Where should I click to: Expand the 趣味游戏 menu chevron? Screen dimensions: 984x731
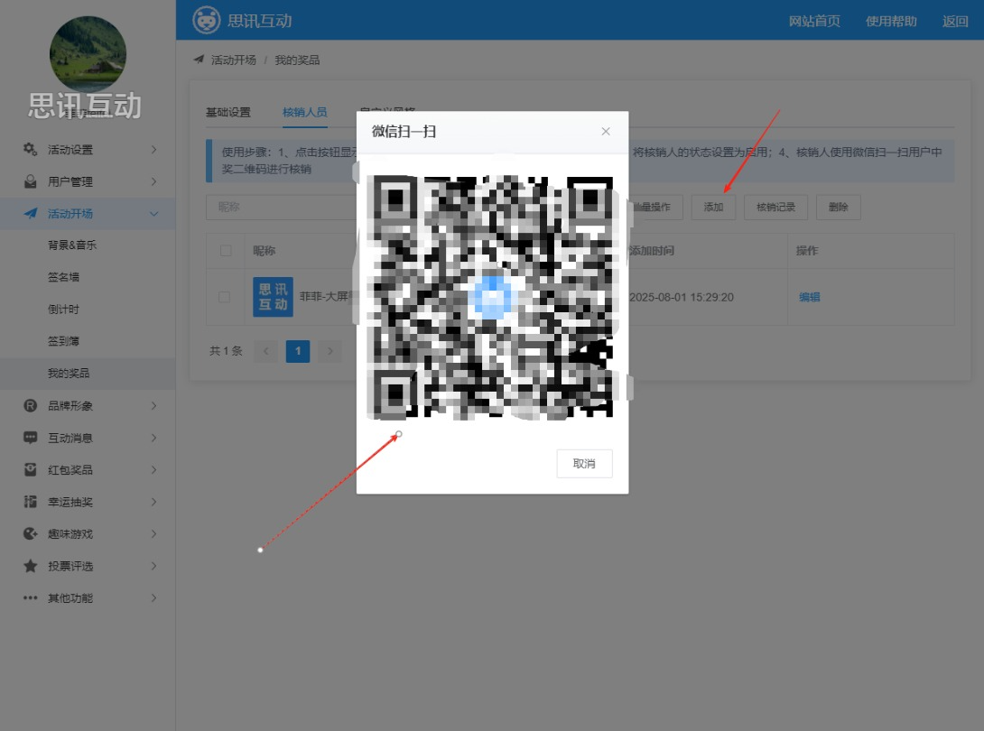coord(153,533)
